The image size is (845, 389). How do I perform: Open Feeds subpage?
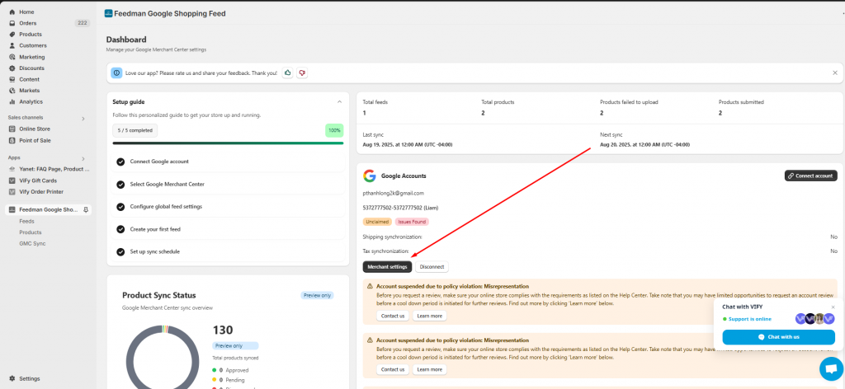coord(27,221)
